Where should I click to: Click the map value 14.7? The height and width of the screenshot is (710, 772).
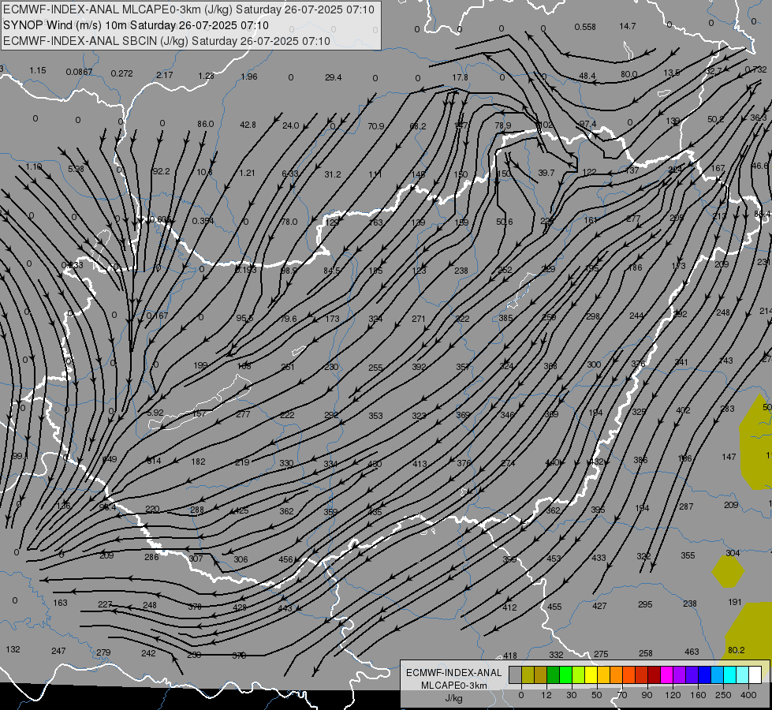[627, 26]
